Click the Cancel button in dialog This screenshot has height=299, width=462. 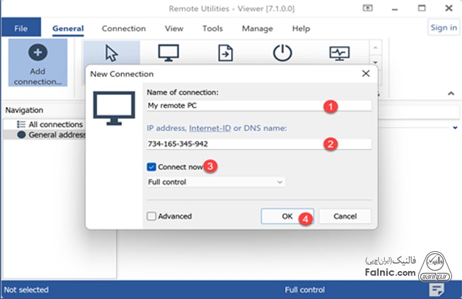[345, 216]
